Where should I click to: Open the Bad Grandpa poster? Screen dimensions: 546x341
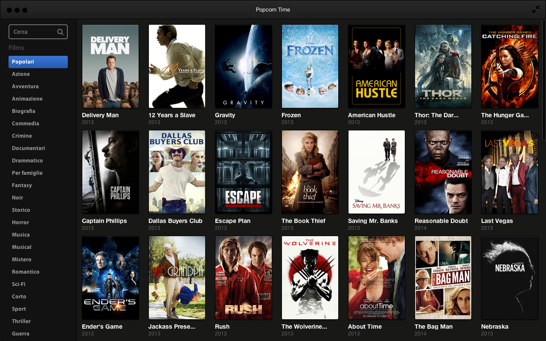(177, 277)
